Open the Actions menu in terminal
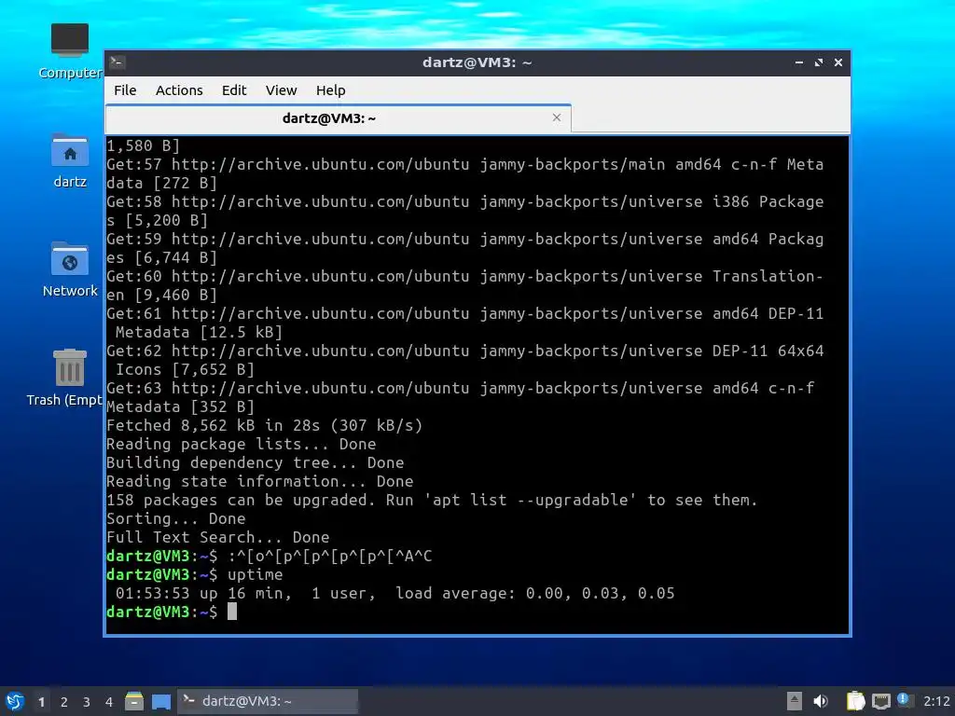Image resolution: width=955 pixels, height=716 pixels. point(179,90)
